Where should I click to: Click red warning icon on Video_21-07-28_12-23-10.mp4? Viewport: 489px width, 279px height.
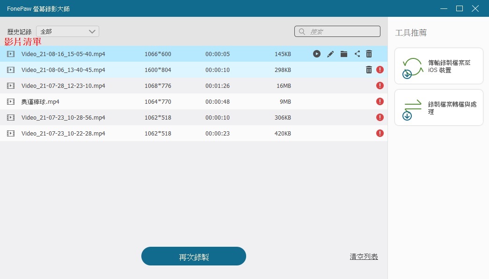[x=380, y=86]
